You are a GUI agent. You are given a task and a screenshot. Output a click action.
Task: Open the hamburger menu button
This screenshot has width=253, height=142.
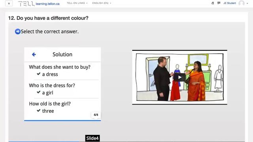[x=9, y=4]
